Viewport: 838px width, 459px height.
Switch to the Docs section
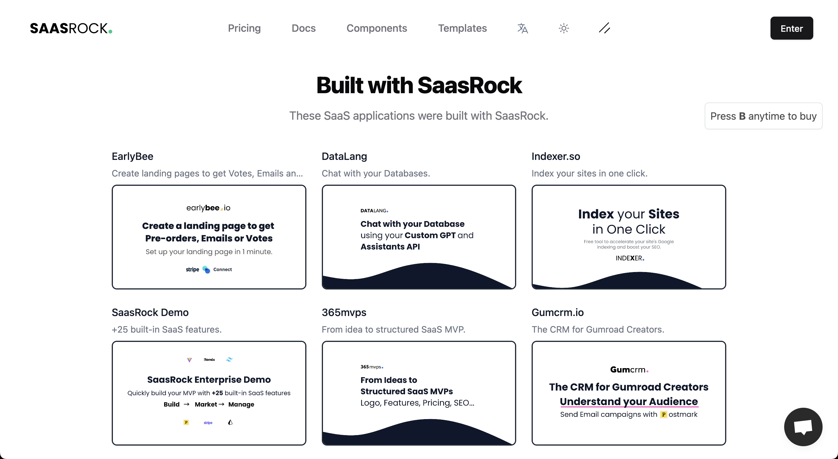pyautogui.click(x=303, y=28)
